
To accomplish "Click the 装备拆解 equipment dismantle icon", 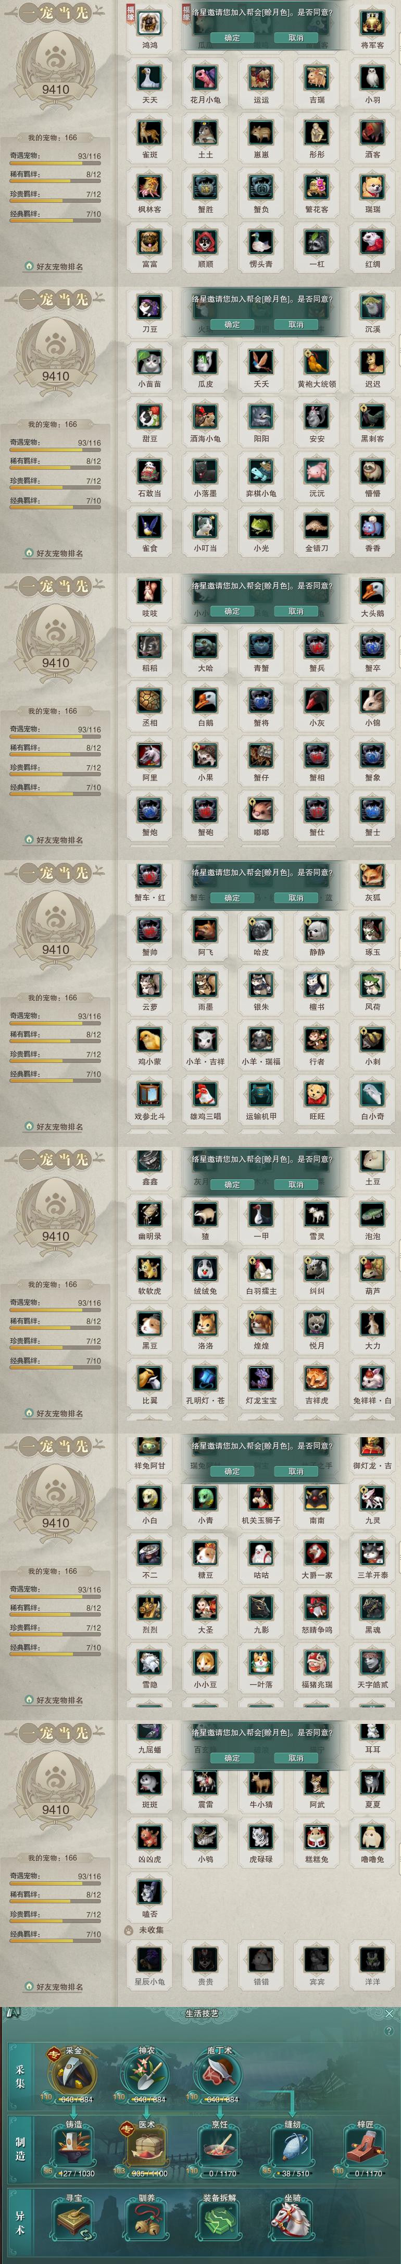I will click(219, 2218).
